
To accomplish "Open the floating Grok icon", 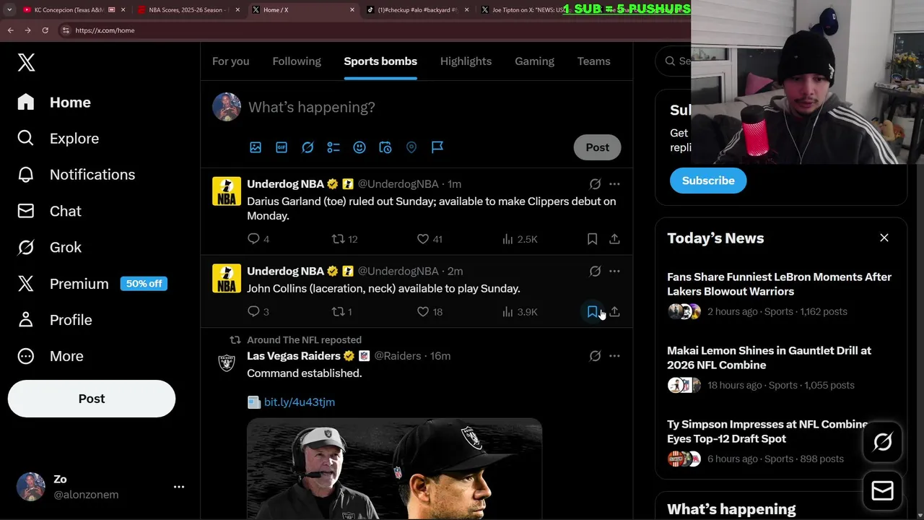I will [x=883, y=442].
